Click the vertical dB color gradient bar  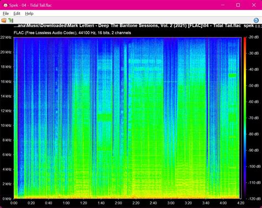click(x=245, y=118)
